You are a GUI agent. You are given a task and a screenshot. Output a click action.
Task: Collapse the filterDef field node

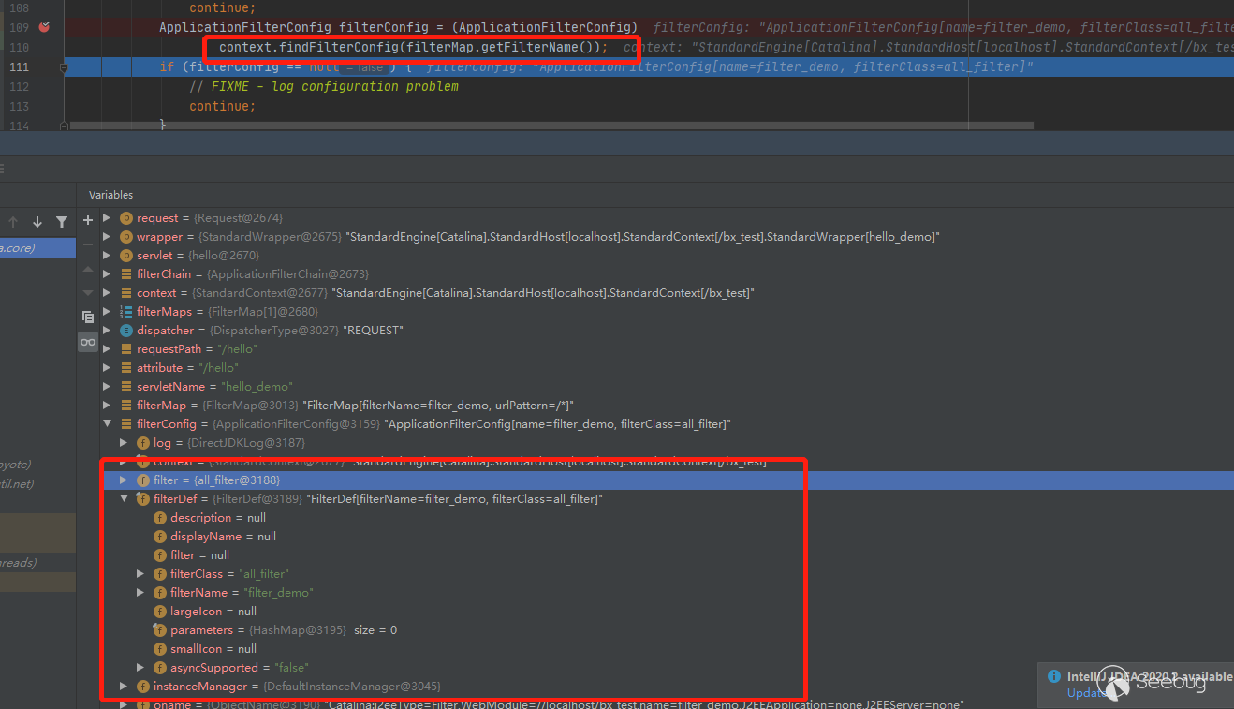[x=125, y=499]
